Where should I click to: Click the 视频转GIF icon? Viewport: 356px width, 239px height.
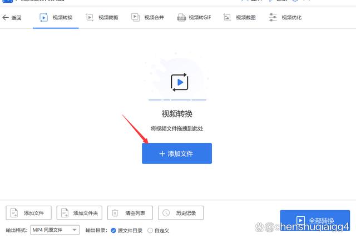pos(181,18)
